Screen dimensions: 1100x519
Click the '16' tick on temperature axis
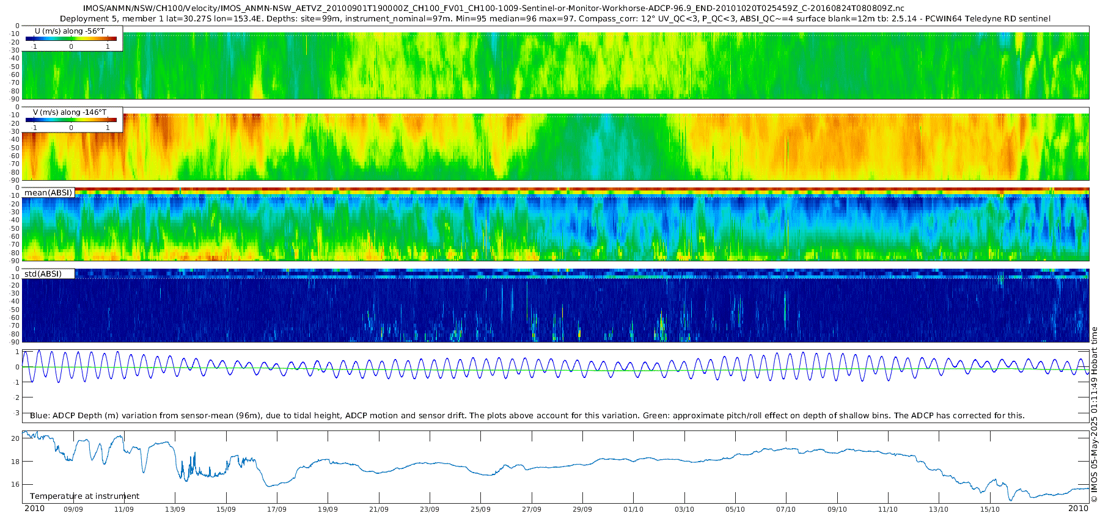[x=15, y=484]
